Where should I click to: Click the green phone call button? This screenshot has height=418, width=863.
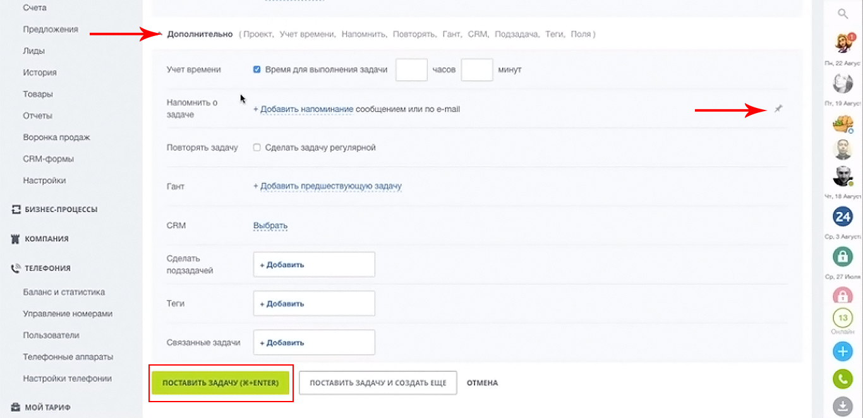tap(843, 379)
